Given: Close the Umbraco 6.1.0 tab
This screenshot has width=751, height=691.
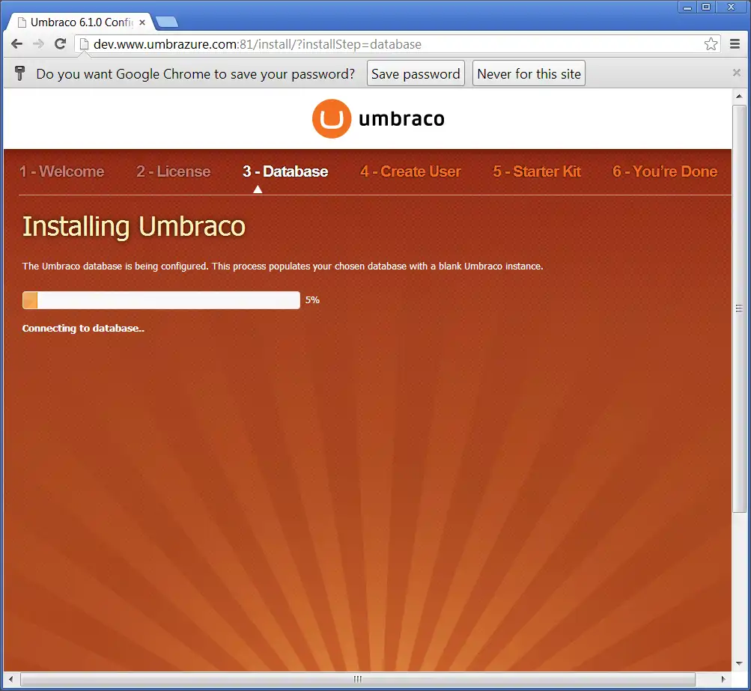Looking at the screenshot, I should click(142, 22).
